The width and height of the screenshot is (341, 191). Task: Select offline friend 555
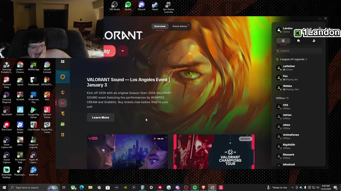pos(299,107)
